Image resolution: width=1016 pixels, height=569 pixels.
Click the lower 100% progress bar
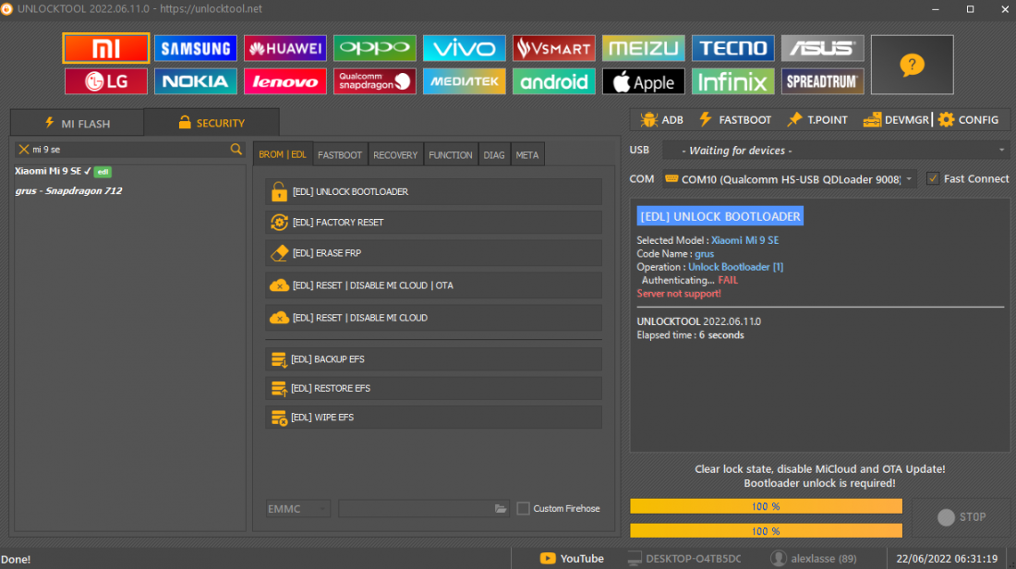(x=766, y=531)
